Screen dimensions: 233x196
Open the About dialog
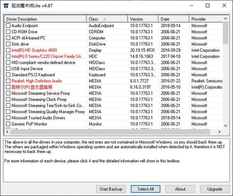pyautogui.click(x=180, y=189)
